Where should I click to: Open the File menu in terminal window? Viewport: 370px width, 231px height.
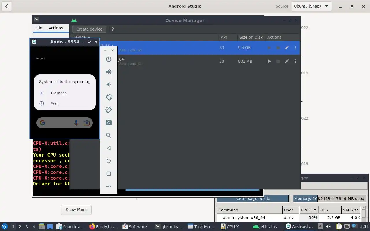[x=39, y=28]
